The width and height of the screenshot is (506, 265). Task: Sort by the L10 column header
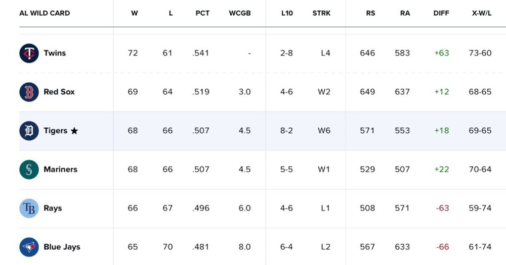[287, 13]
